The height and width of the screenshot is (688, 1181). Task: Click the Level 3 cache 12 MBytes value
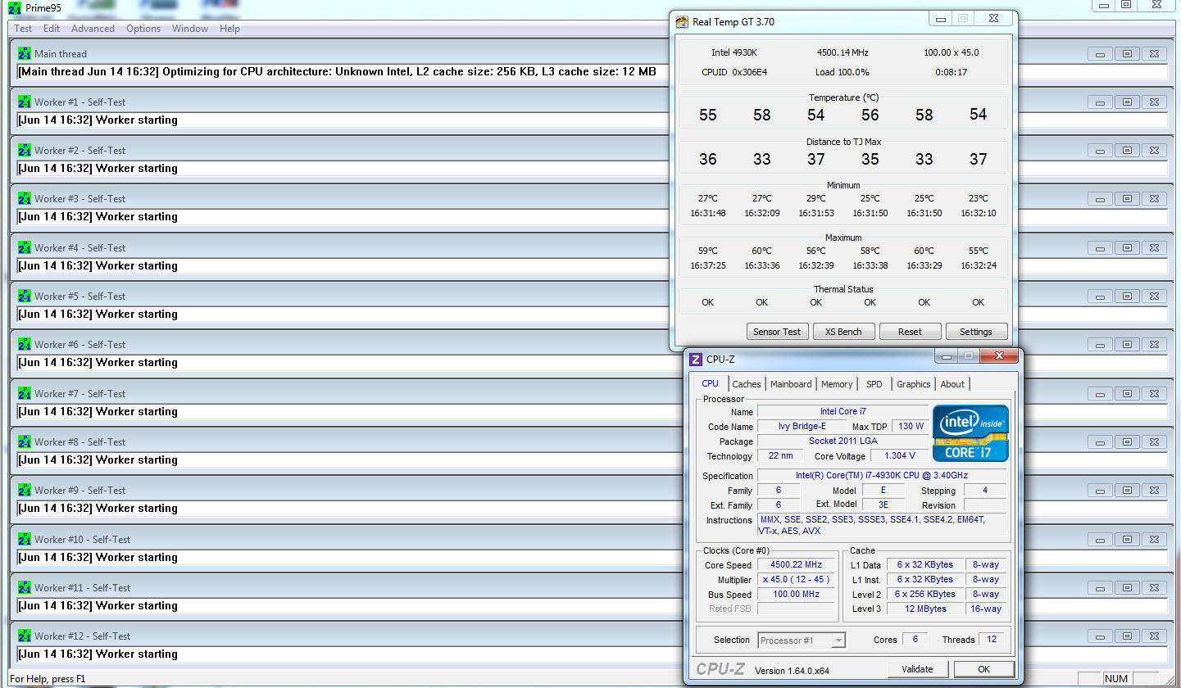pos(925,609)
